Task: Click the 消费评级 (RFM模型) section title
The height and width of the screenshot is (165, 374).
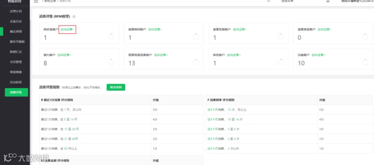Action: point(54,17)
